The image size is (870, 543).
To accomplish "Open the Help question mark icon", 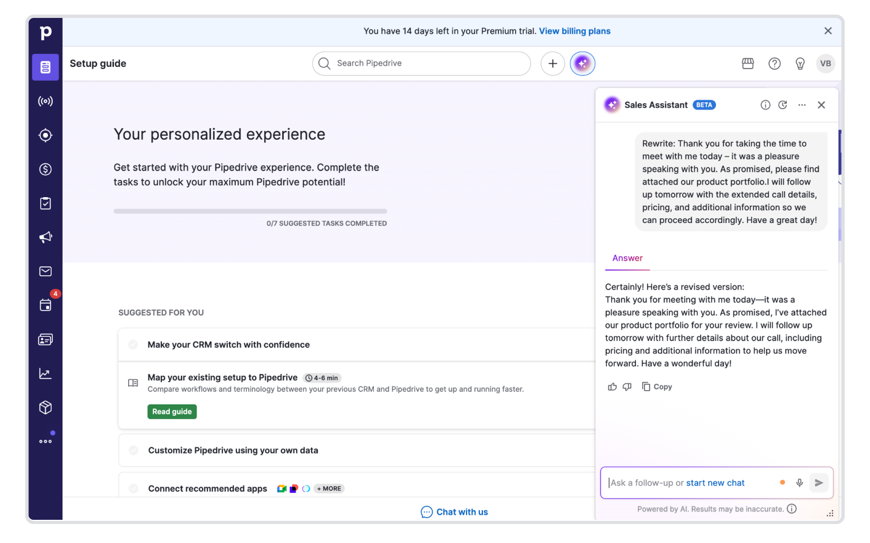I will (774, 64).
